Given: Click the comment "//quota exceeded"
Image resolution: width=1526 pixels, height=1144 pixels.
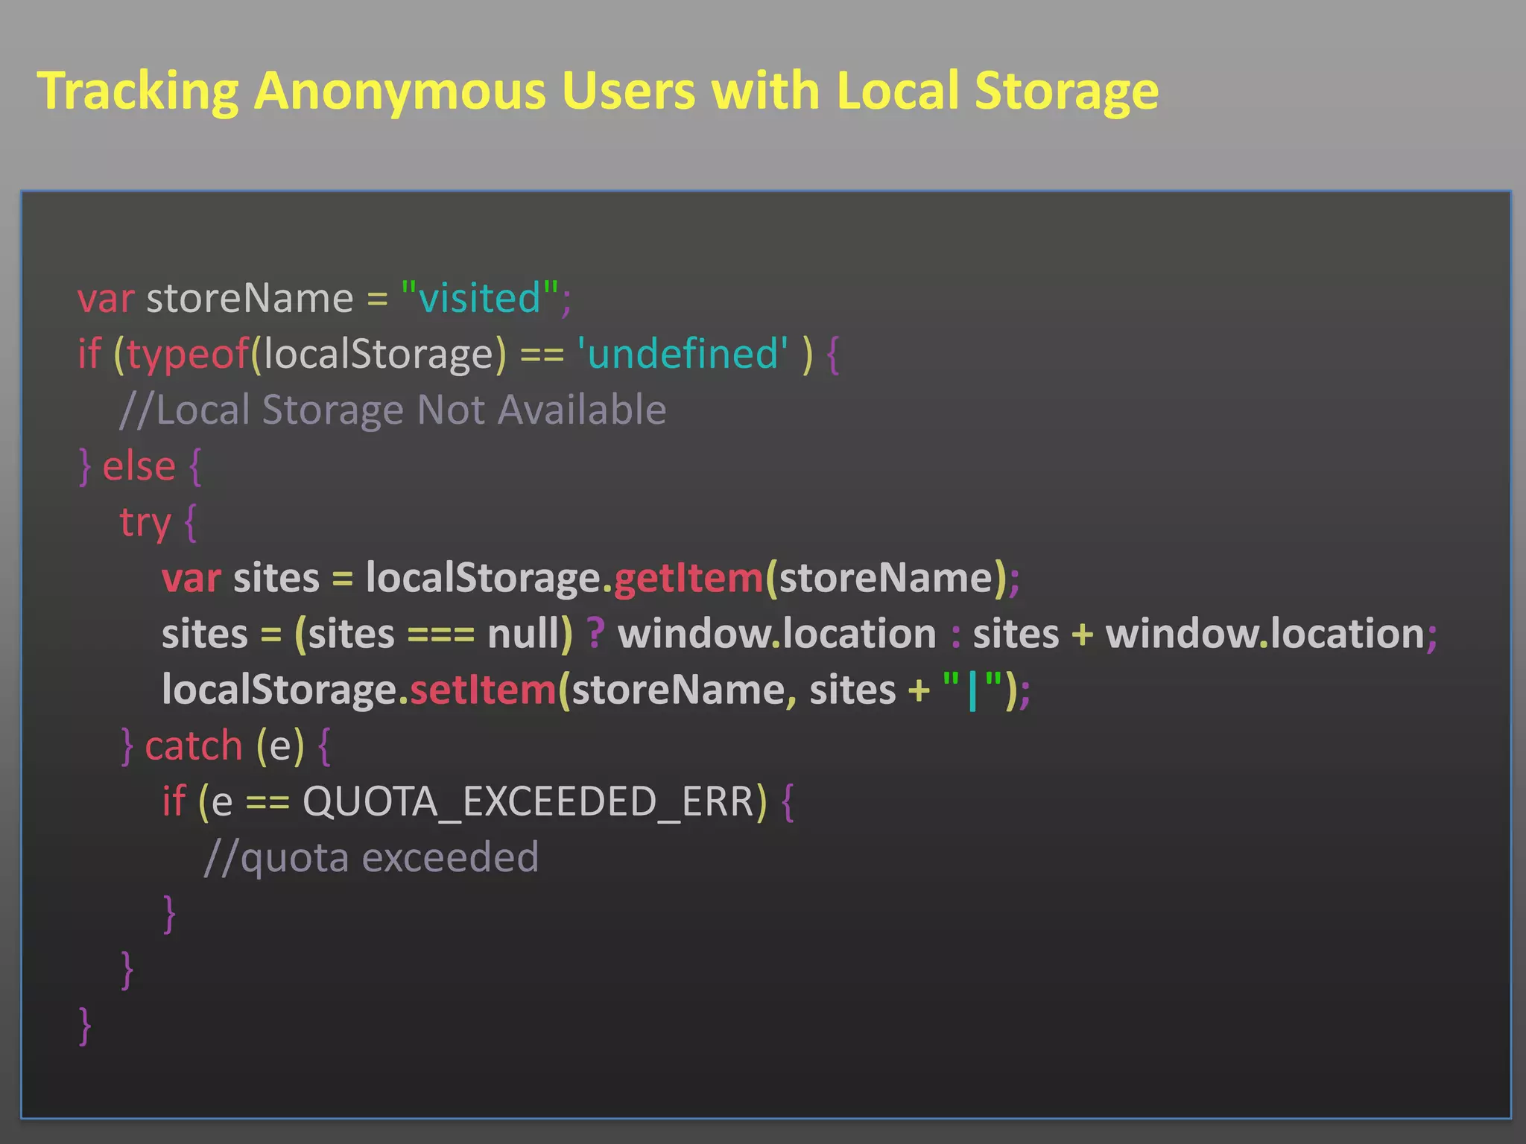Looking at the screenshot, I should click(371, 858).
